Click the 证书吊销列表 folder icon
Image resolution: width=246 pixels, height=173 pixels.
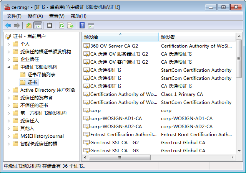click(x=23, y=75)
